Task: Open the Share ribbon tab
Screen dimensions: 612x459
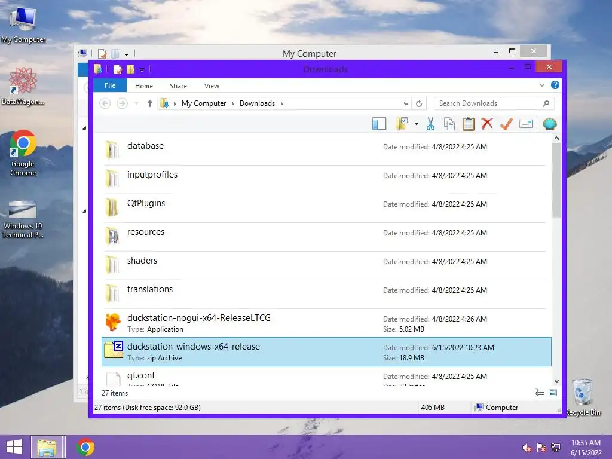Action: (x=178, y=86)
